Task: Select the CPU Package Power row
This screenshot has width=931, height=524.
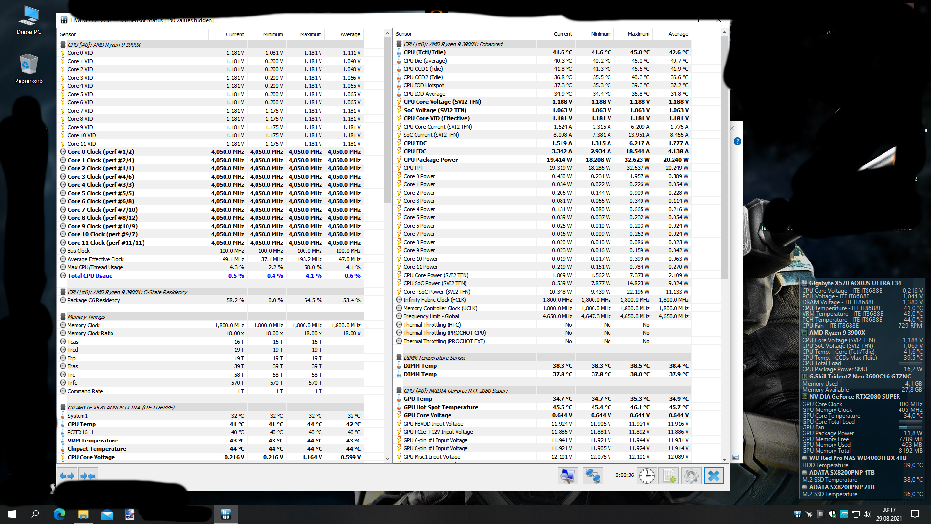Action: tap(431, 160)
